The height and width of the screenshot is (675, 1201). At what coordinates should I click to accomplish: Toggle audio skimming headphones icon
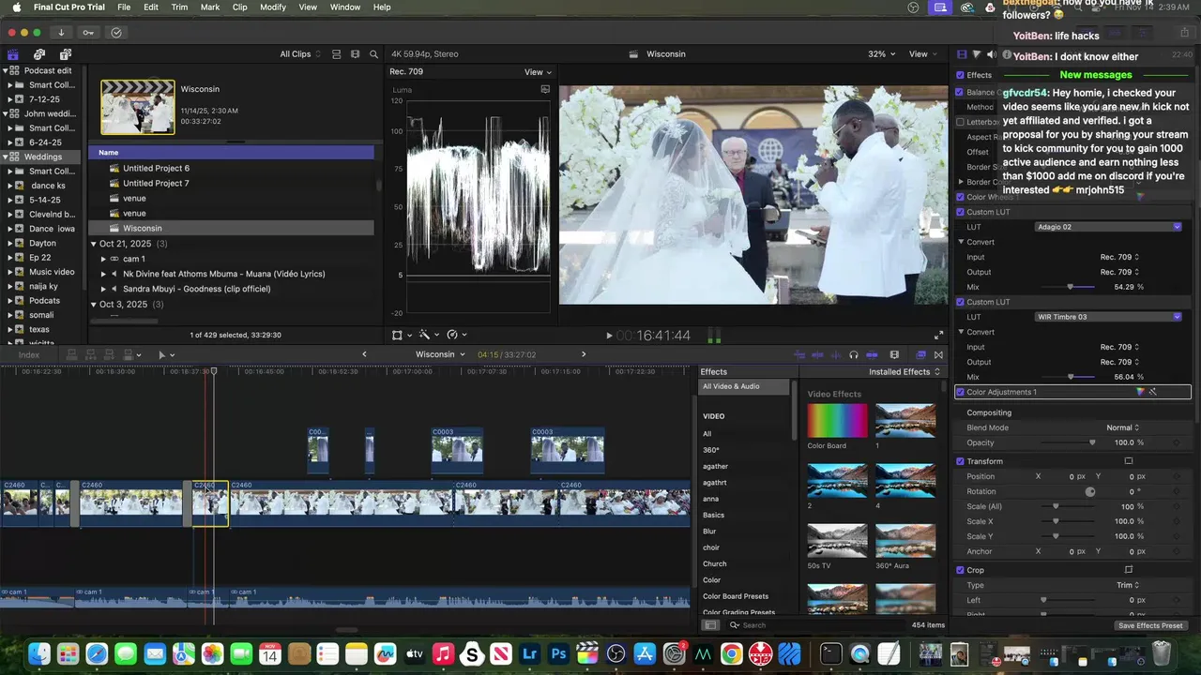[x=854, y=355]
